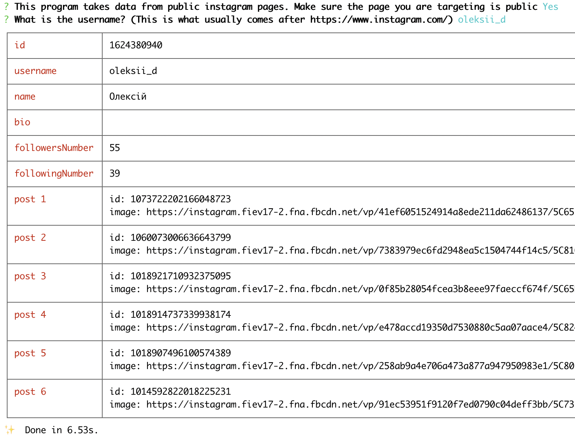
Task: Select the id value 1624380940
Action: (135, 45)
